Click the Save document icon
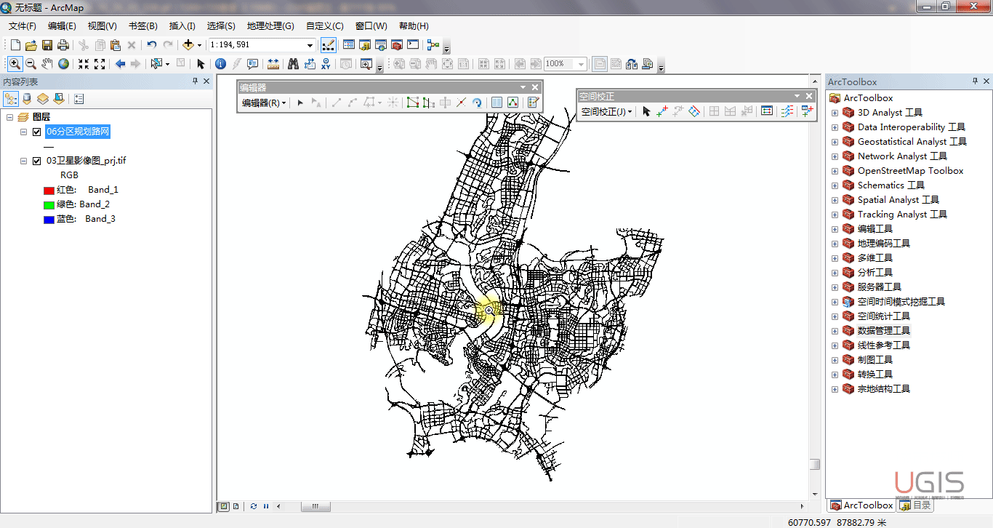This screenshot has width=993, height=528. [x=47, y=45]
